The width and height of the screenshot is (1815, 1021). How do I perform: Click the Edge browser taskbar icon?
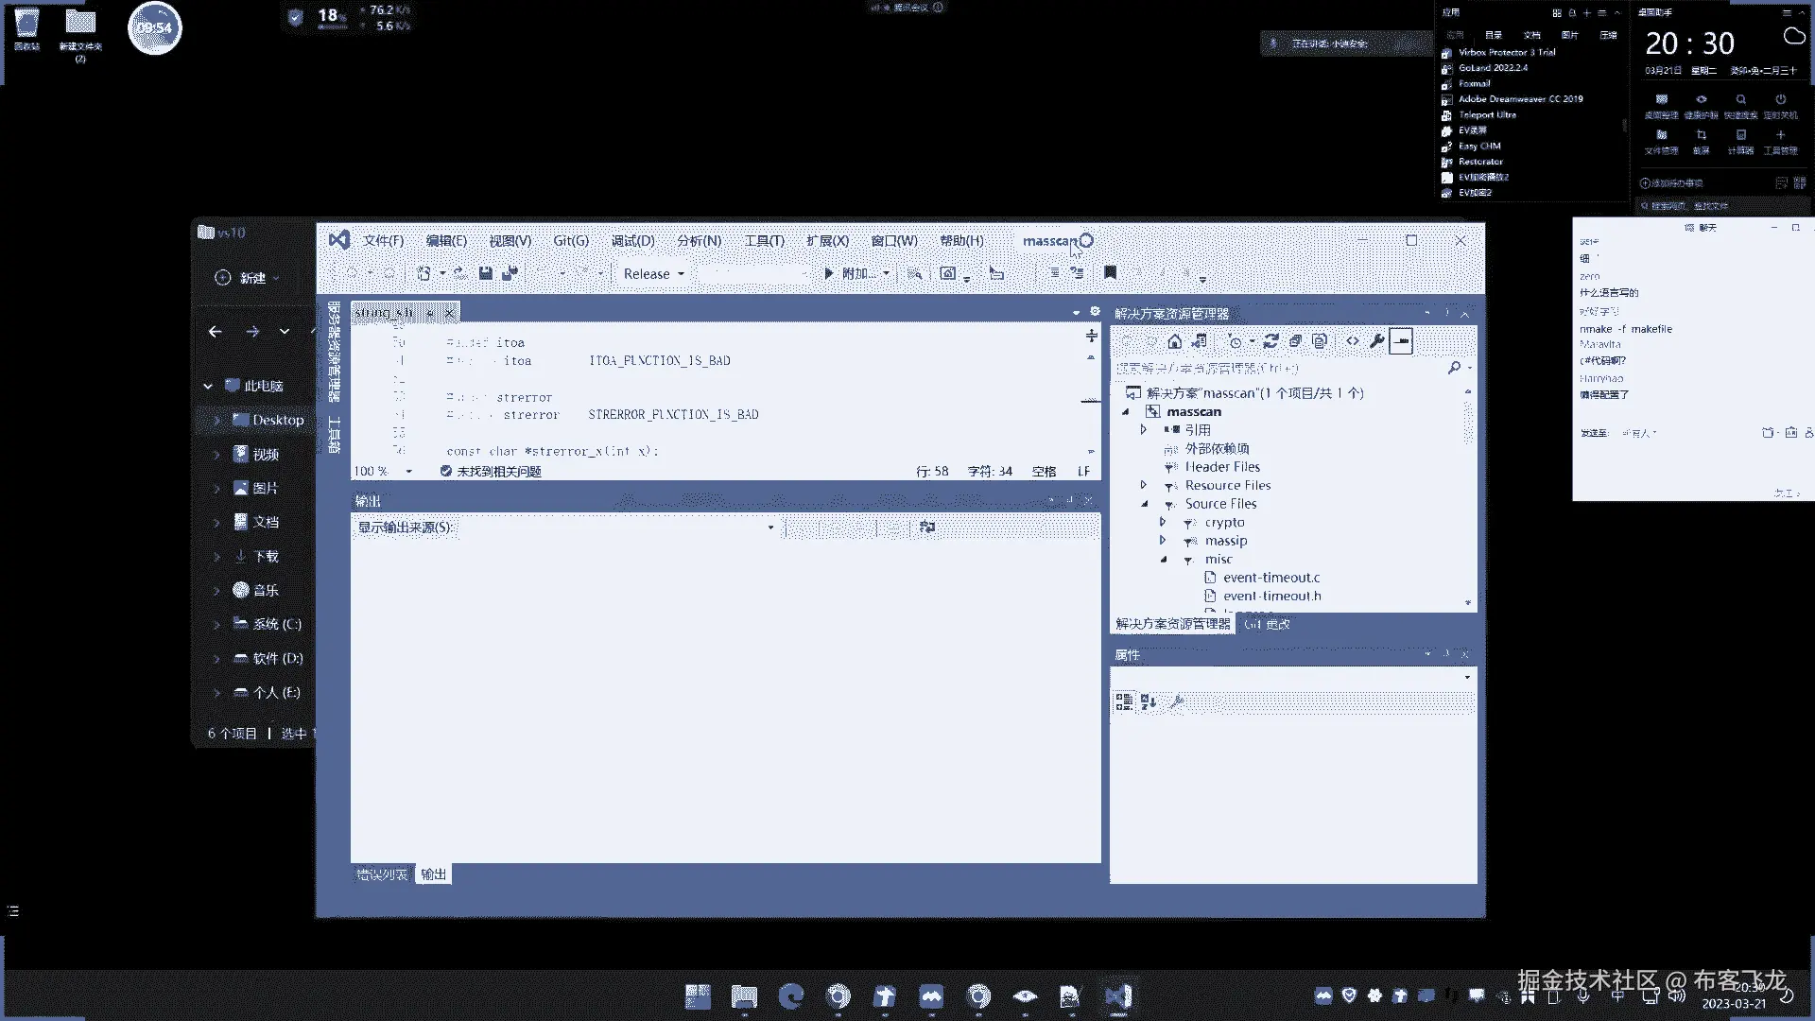(x=790, y=995)
